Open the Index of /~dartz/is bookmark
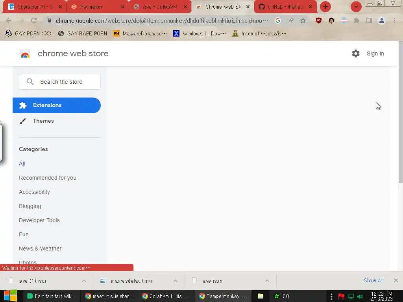The height and width of the screenshot is (302, 403). (x=259, y=33)
